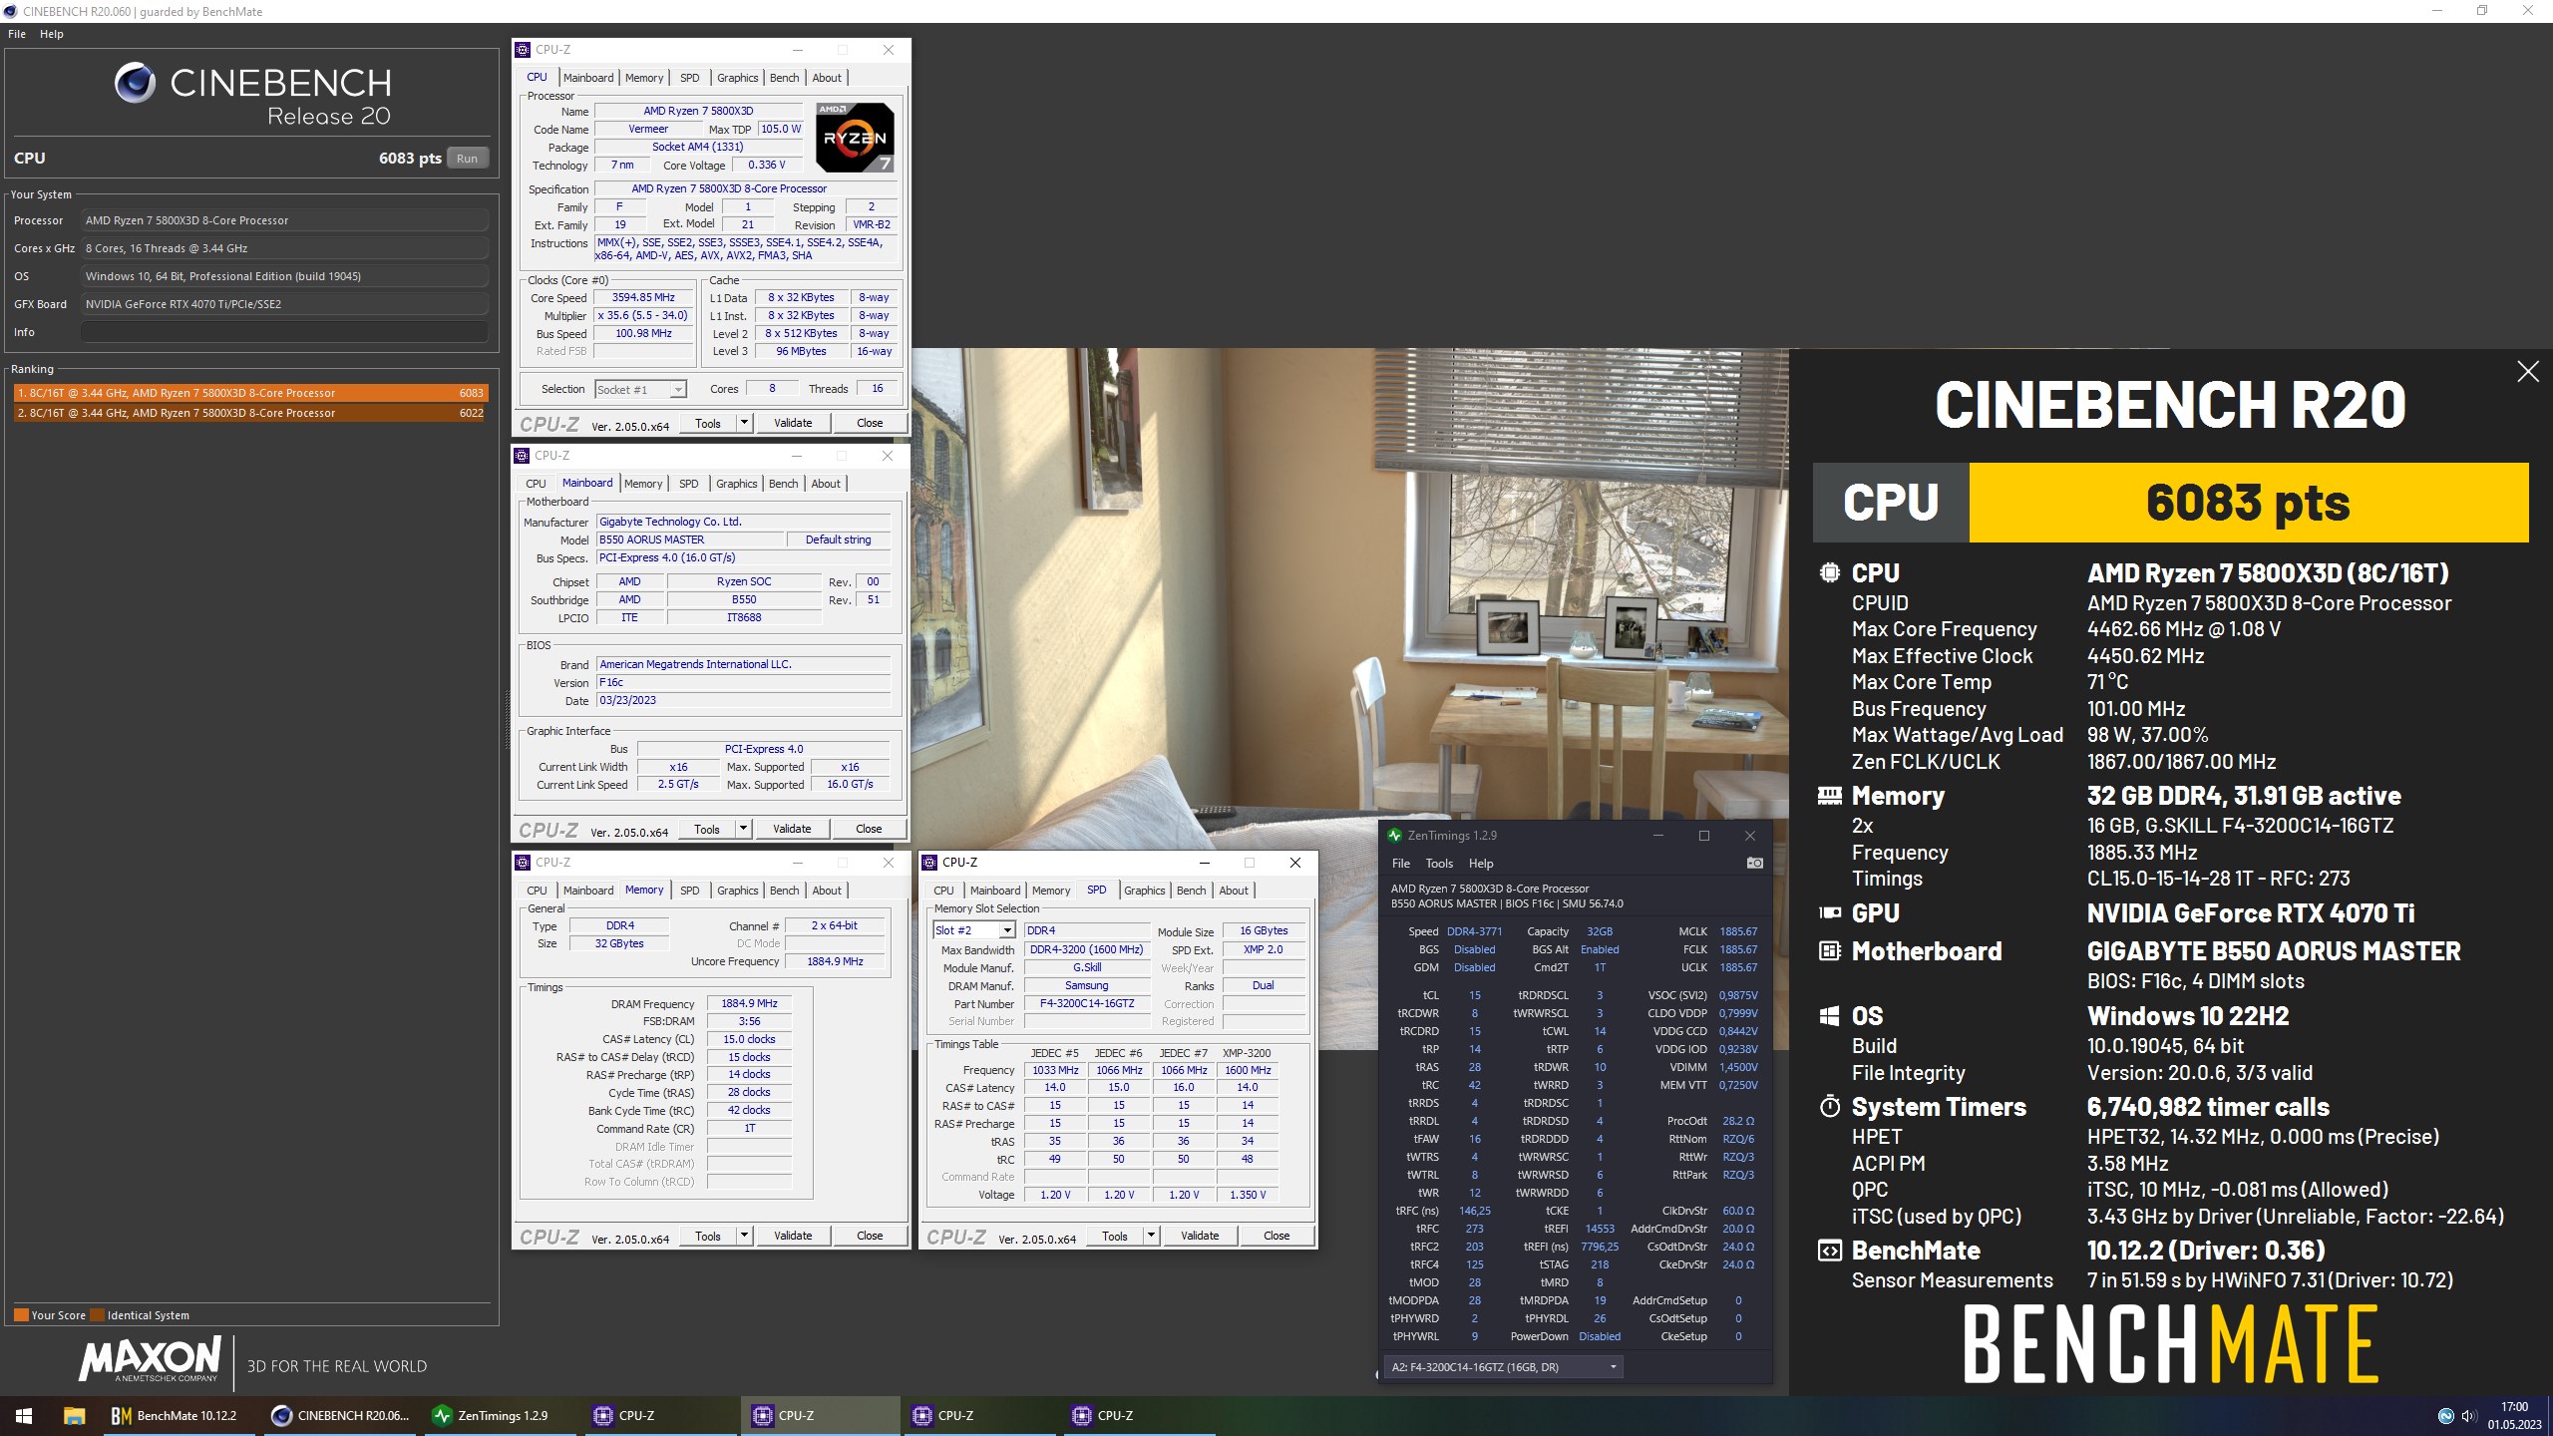Open ZenTimings Tools menu
This screenshot has width=2553, height=1436.
pos(1439,864)
